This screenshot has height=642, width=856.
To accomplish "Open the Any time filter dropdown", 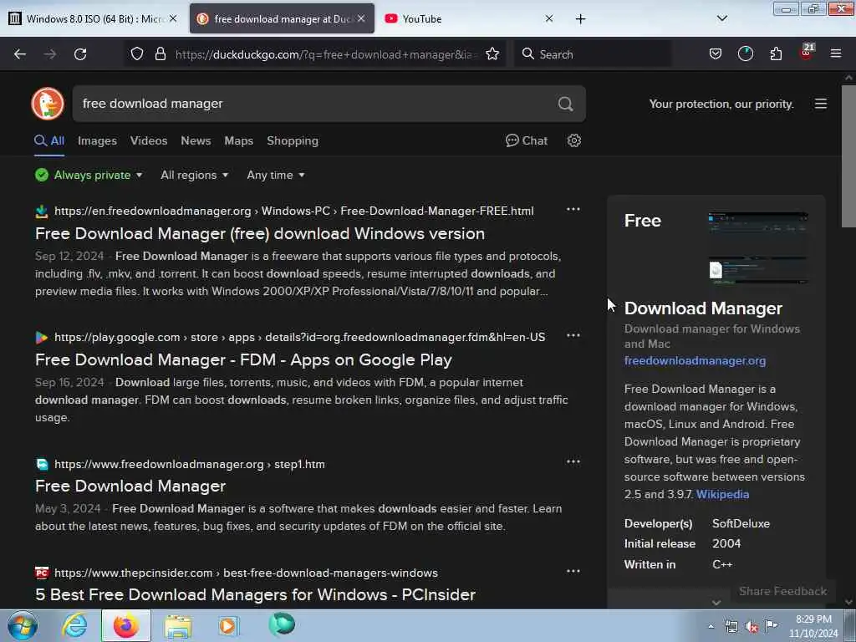I will tap(276, 175).
